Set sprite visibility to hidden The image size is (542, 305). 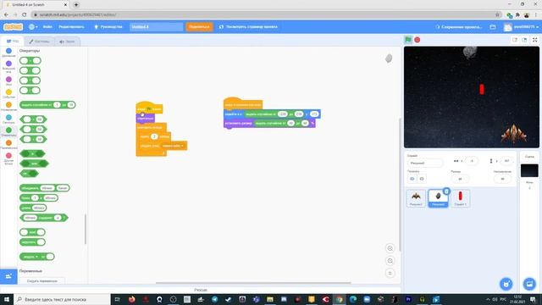coord(422,179)
